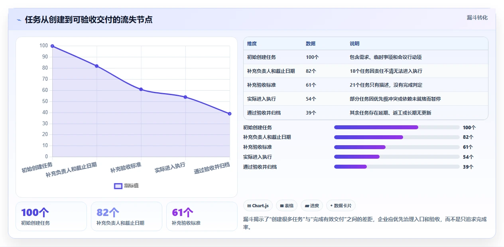The width and height of the screenshot is (504, 247).
Task: Click the 通过验收并归档 progress bar
Action: point(397,167)
